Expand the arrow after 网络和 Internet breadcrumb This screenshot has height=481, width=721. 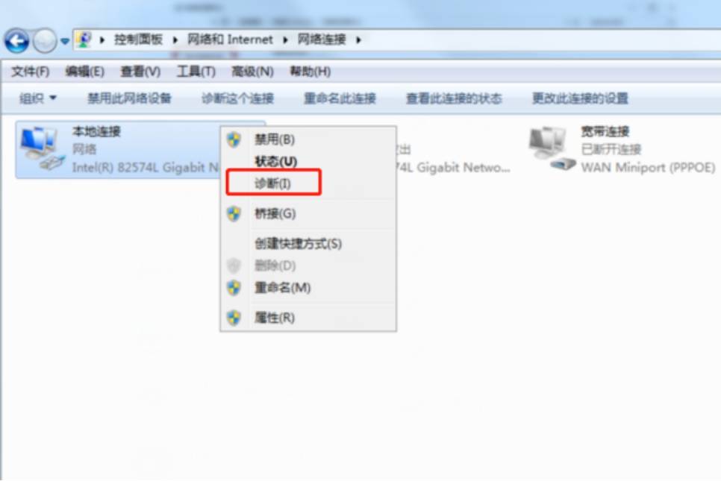[x=285, y=40]
